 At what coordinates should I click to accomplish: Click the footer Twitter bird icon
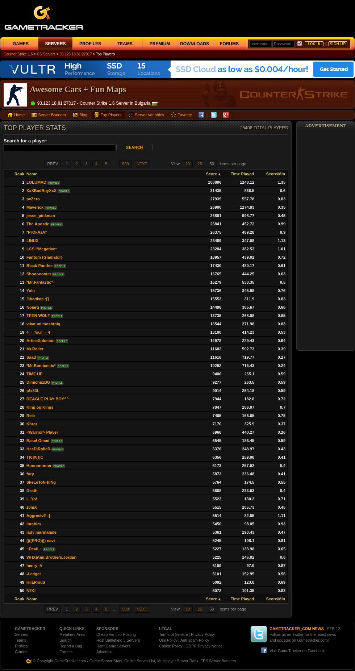[259, 634]
